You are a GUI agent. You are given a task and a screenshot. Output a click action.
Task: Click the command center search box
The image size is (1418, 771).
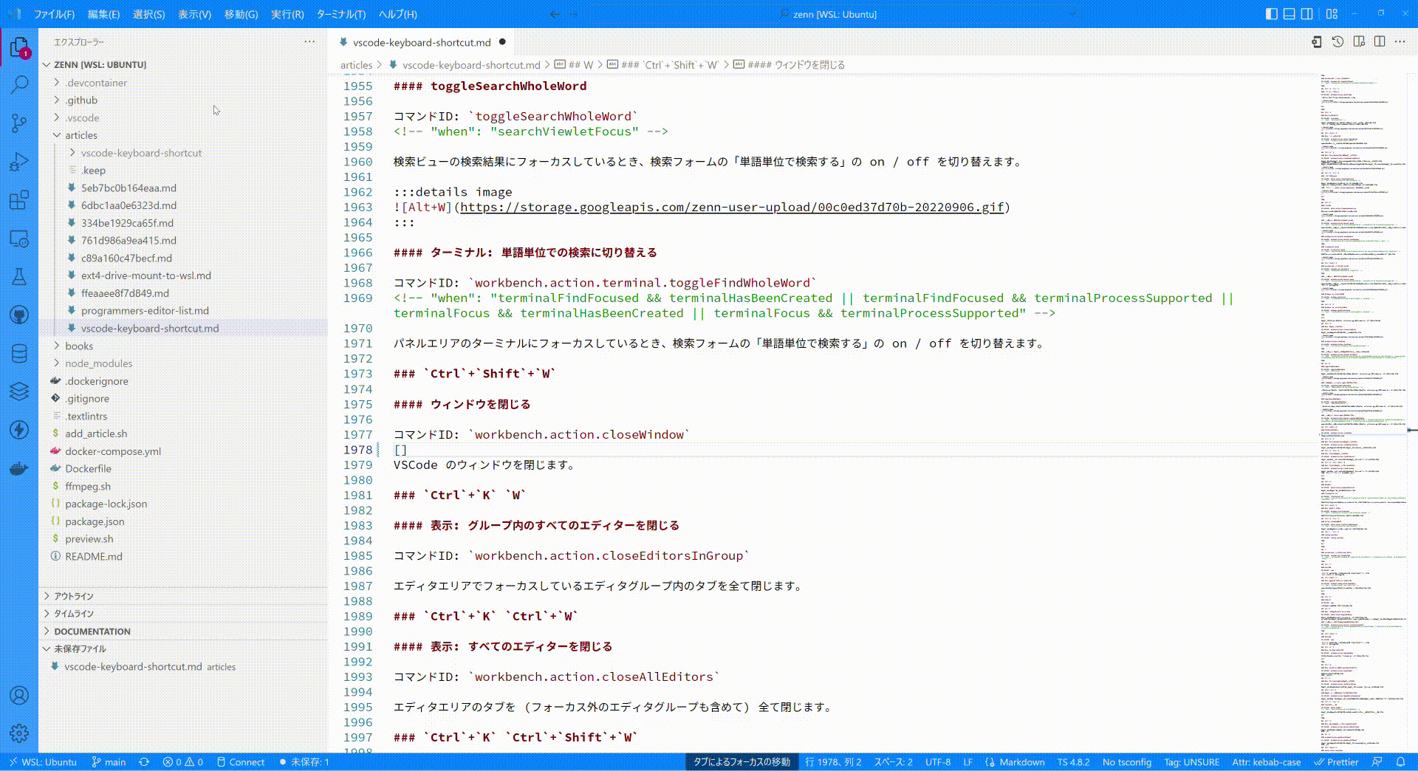tap(835, 14)
